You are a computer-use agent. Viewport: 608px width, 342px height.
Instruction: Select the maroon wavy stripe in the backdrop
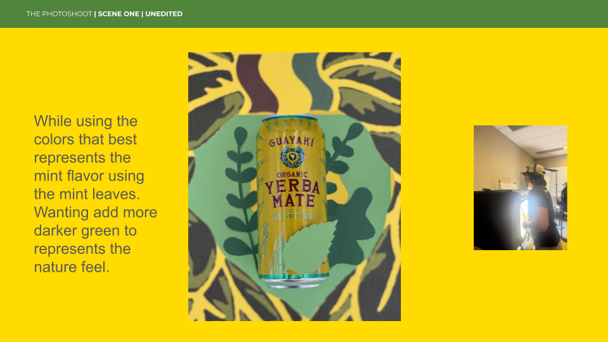click(x=255, y=82)
